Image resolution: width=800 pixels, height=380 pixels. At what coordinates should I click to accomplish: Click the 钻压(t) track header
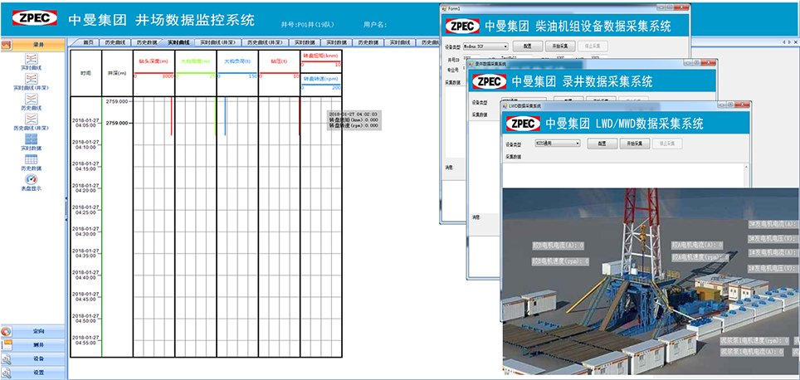click(279, 61)
